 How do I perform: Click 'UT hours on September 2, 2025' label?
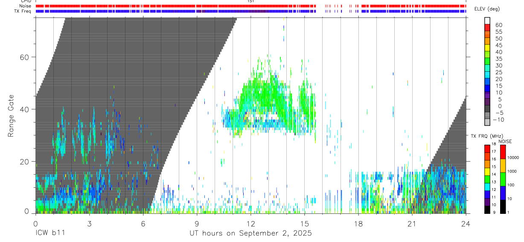[x=250, y=233]
